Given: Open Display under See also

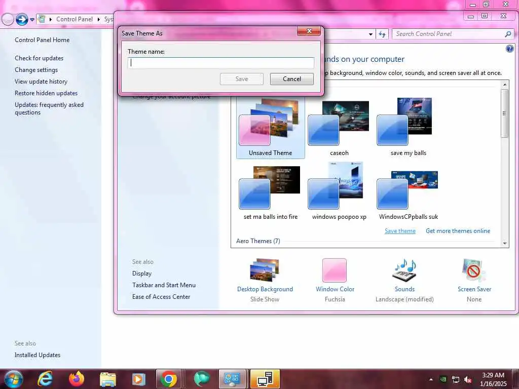Looking at the screenshot, I should [142, 274].
